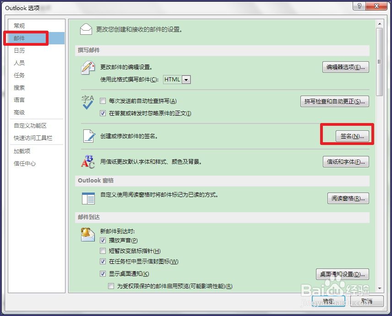Enable briefly change mouse pointer checkbox
Viewport: 392px width, 316px height.
pos(103,251)
